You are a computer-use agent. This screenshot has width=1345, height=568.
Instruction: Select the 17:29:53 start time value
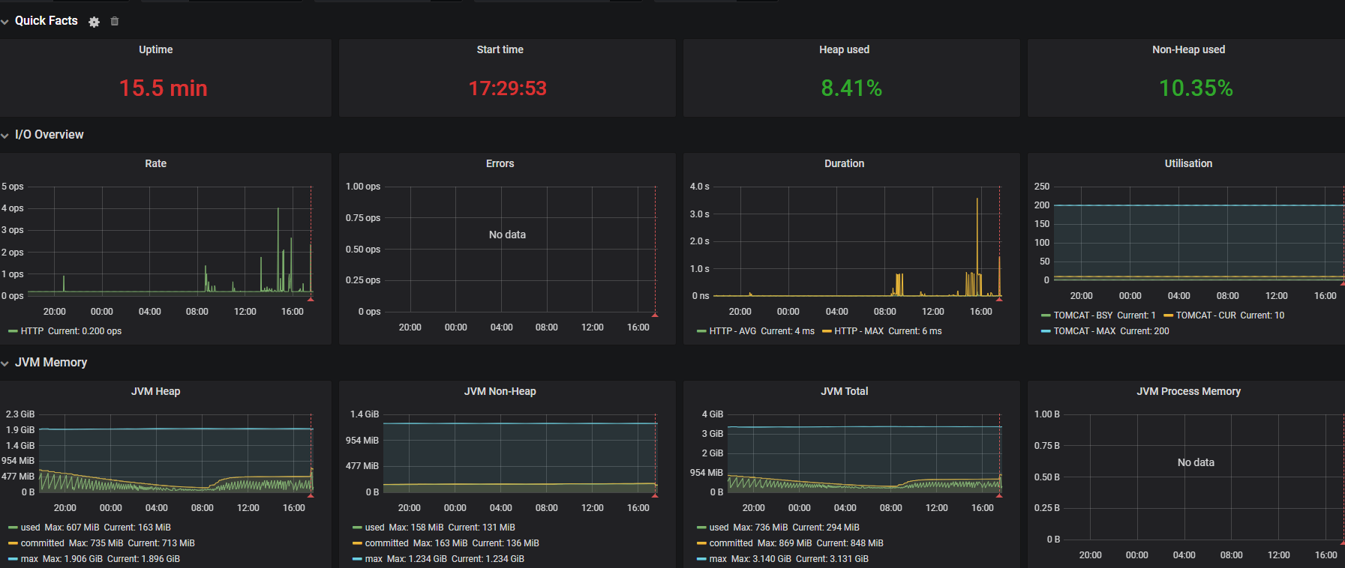(x=508, y=88)
